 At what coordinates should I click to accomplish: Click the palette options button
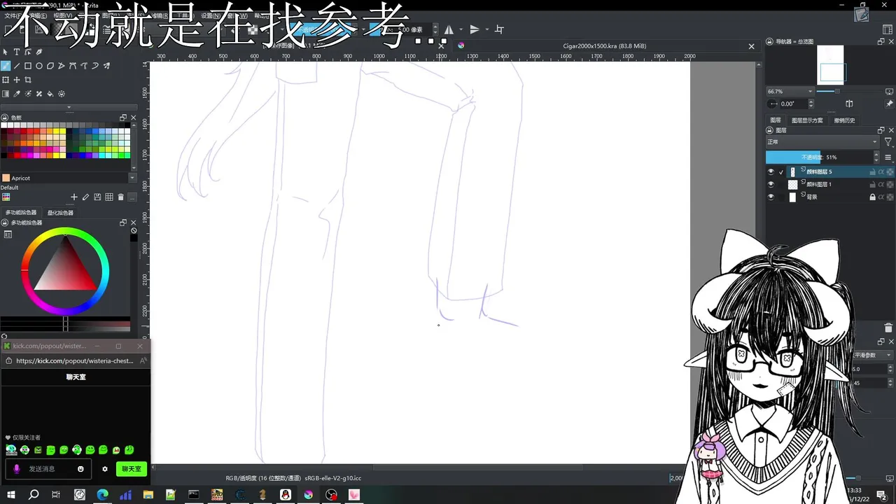coord(132,197)
